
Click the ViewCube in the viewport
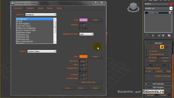point(133,7)
